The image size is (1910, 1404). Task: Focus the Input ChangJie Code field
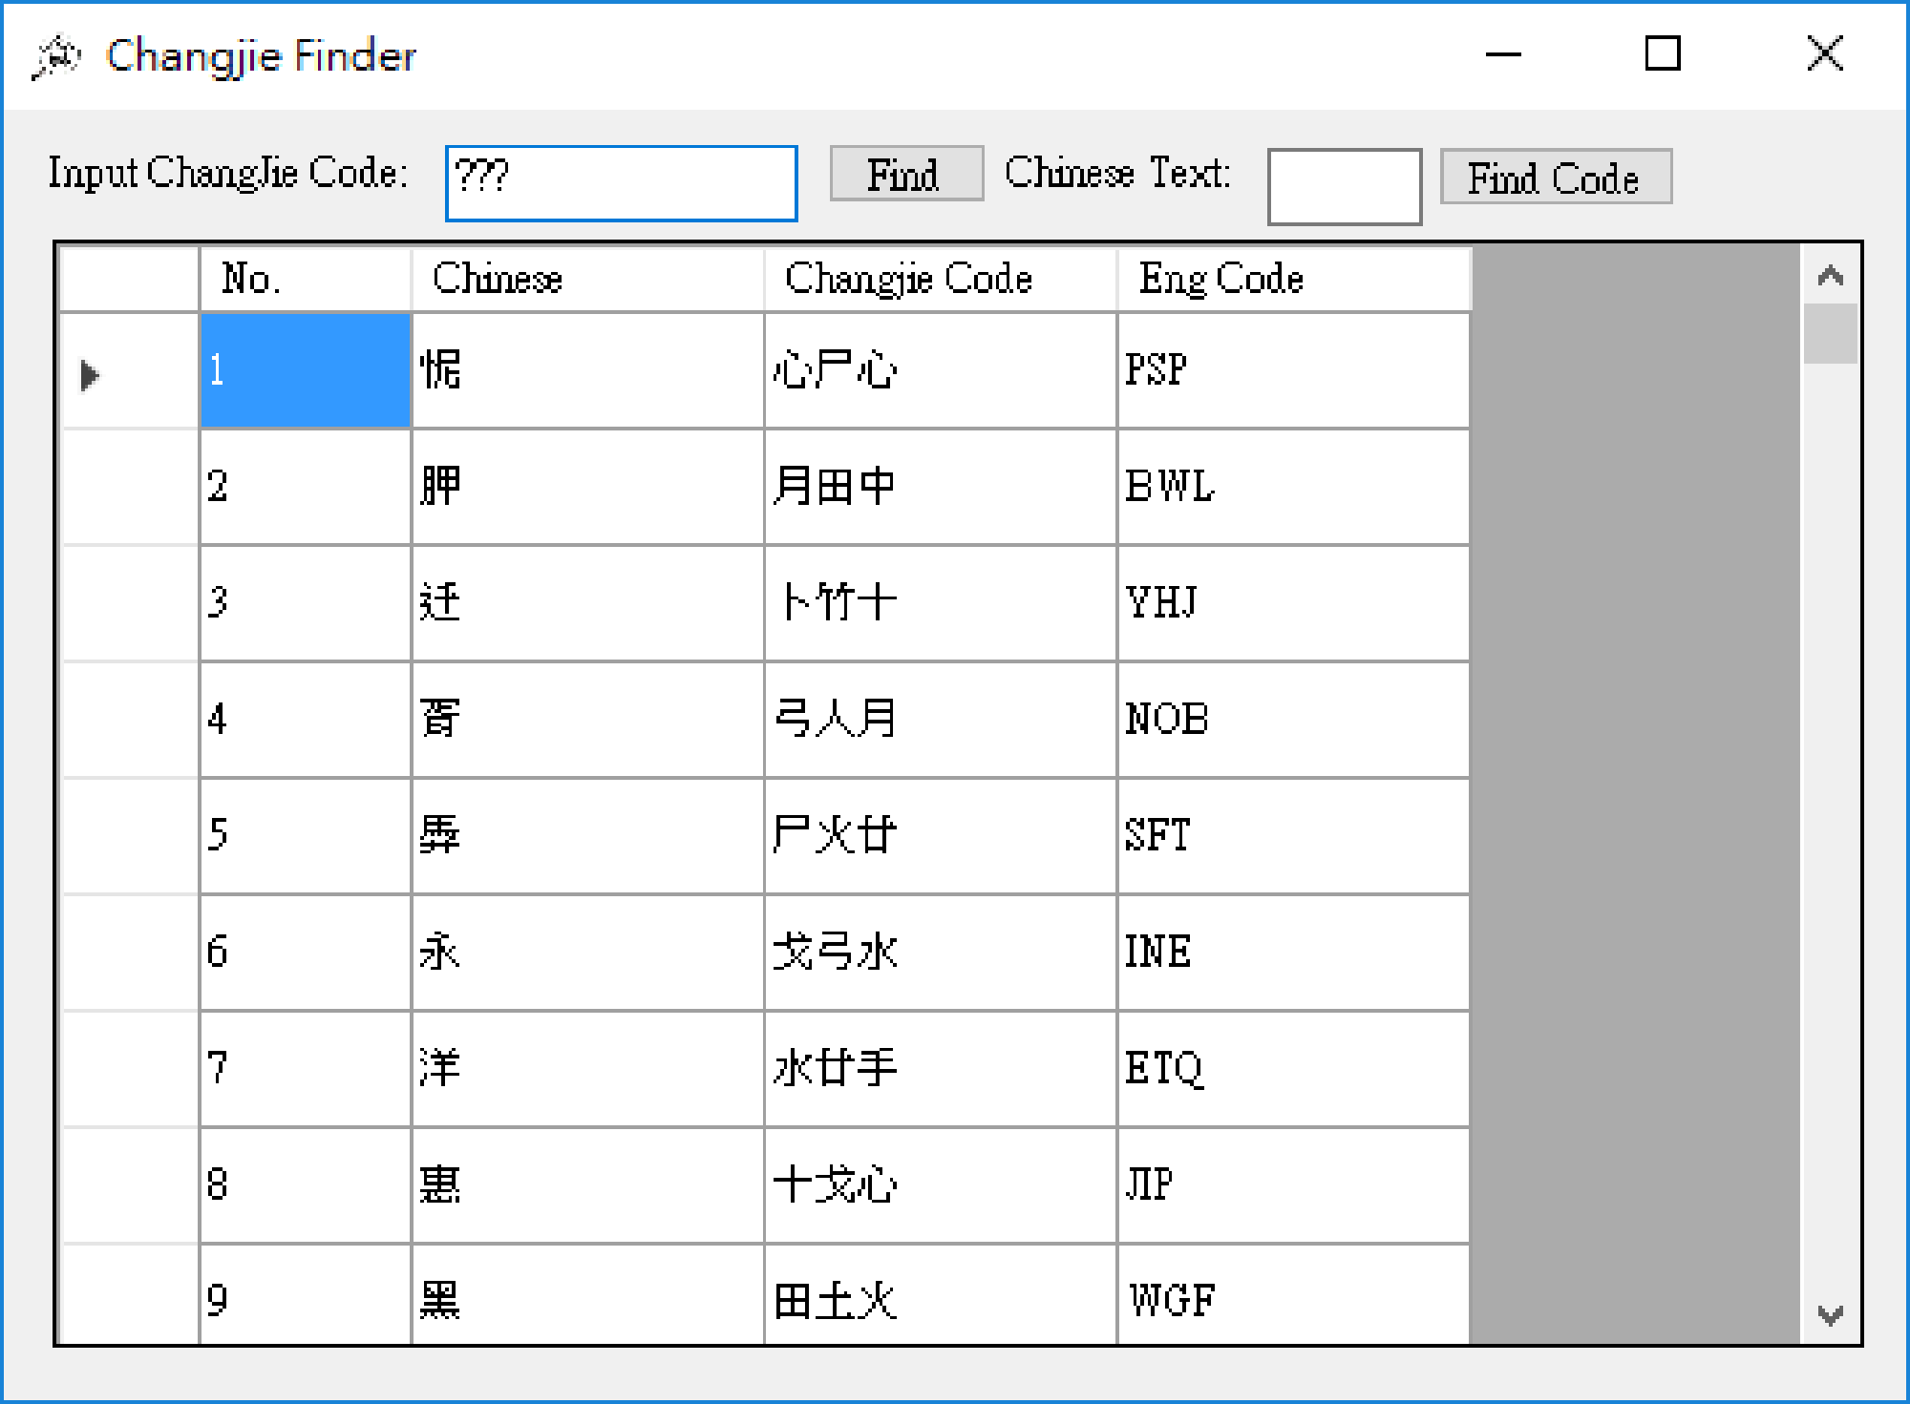point(621,183)
